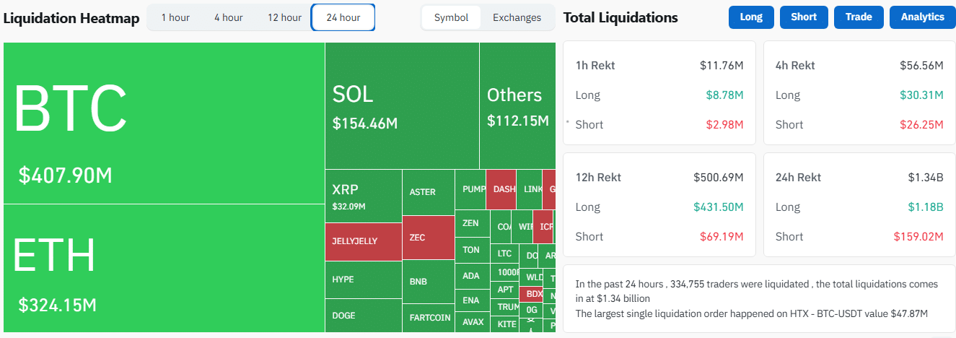Switch heatmap view to Symbol
Screen dimensions: 956x338
pos(451,17)
